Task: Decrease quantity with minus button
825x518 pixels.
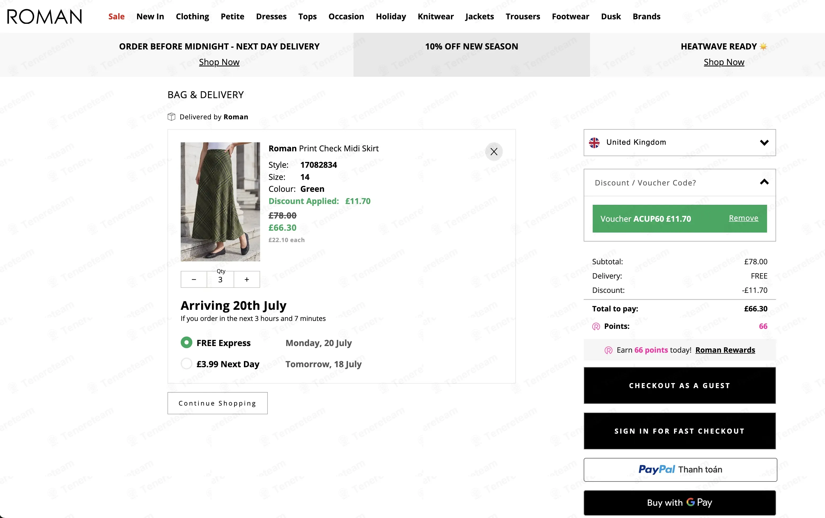Action: [194, 280]
